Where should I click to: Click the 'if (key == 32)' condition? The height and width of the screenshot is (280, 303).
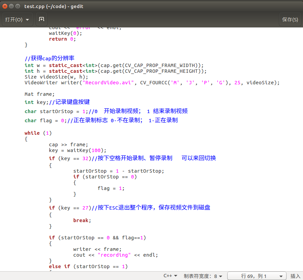70,158
